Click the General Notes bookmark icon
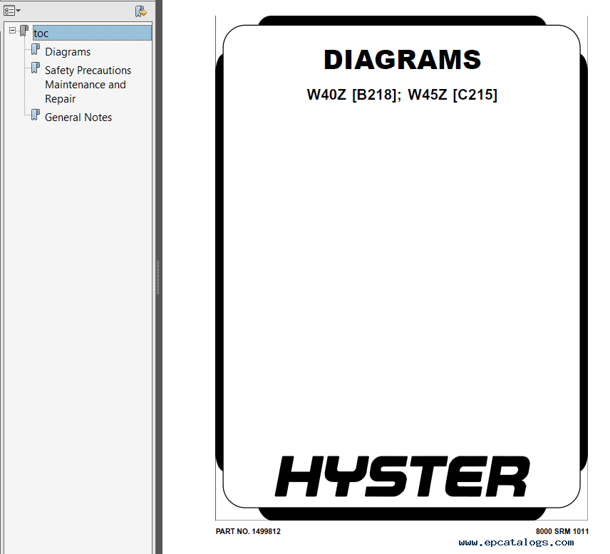This screenshot has width=610, height=554. 36,115
